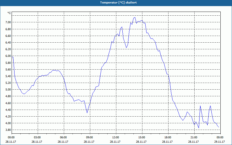Click the 21:00 time label
The width and height of the screenshot is (232, 145).
tap(194, 137)
